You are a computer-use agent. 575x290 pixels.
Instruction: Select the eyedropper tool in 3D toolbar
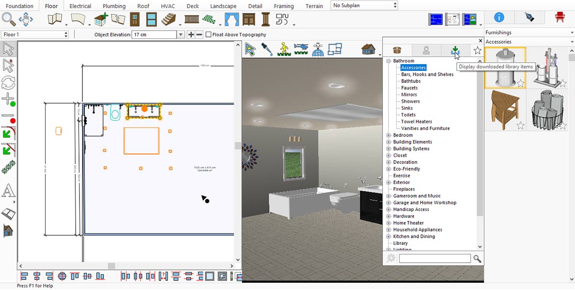267,49
